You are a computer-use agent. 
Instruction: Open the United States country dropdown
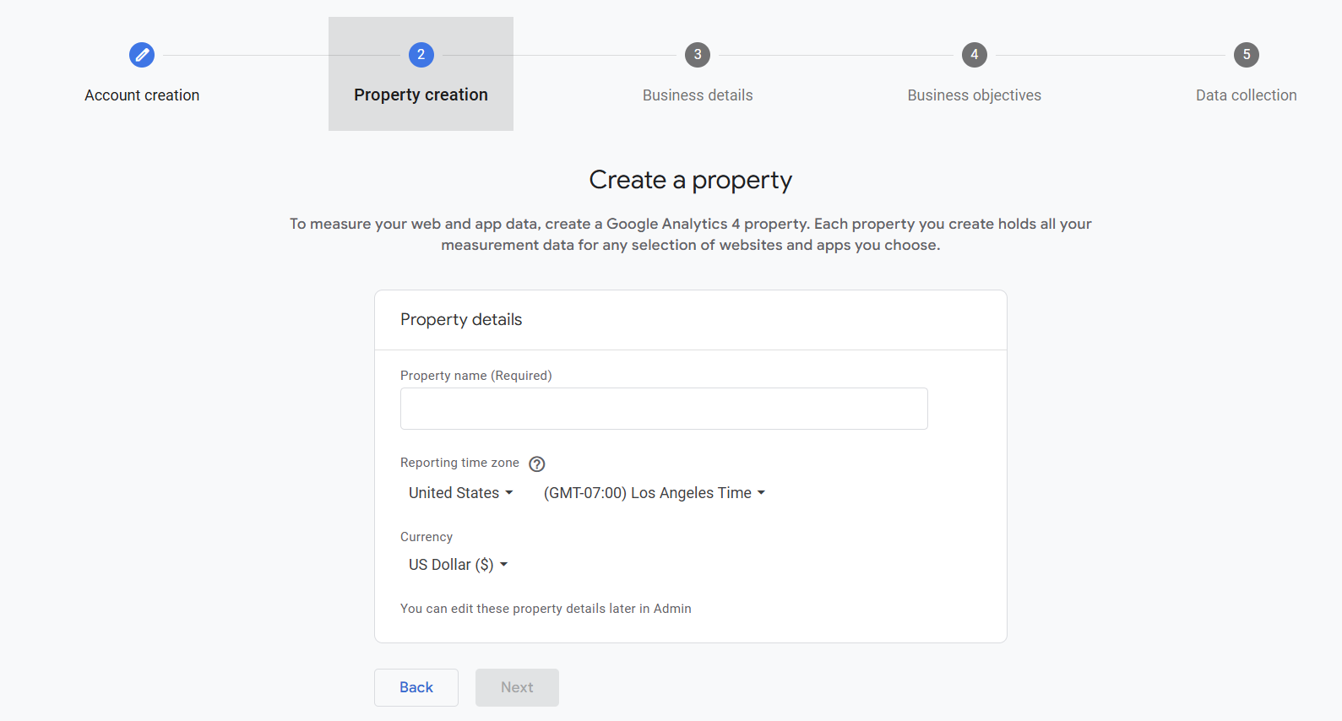tap(460, 493)
